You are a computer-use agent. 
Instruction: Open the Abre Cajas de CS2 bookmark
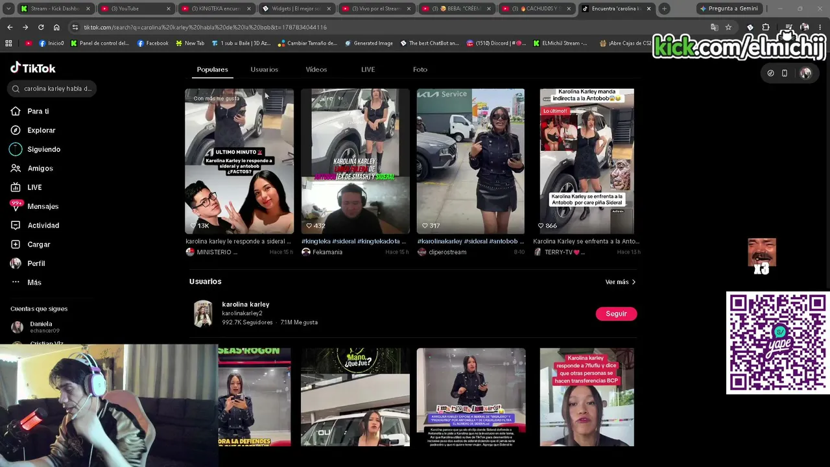click(x=625, y=43)
